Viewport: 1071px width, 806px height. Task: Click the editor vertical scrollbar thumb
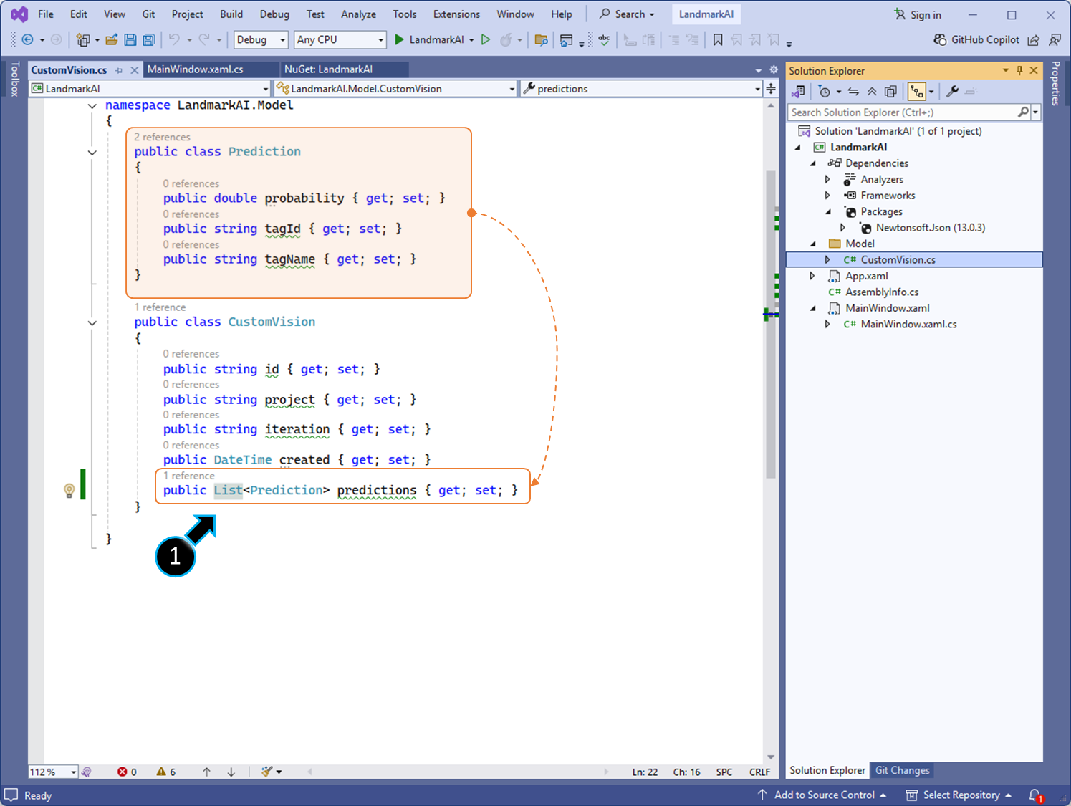point(771,324)
